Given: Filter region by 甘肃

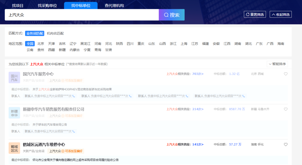Looking at the screenshot, I should pos(108,50).
